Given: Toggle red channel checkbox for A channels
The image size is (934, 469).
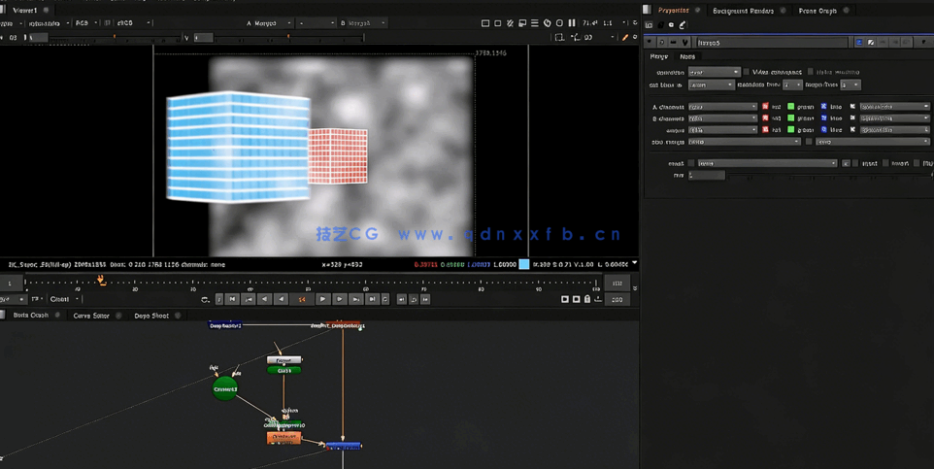Looking at the screenshot, I should (x=765, y=107).
